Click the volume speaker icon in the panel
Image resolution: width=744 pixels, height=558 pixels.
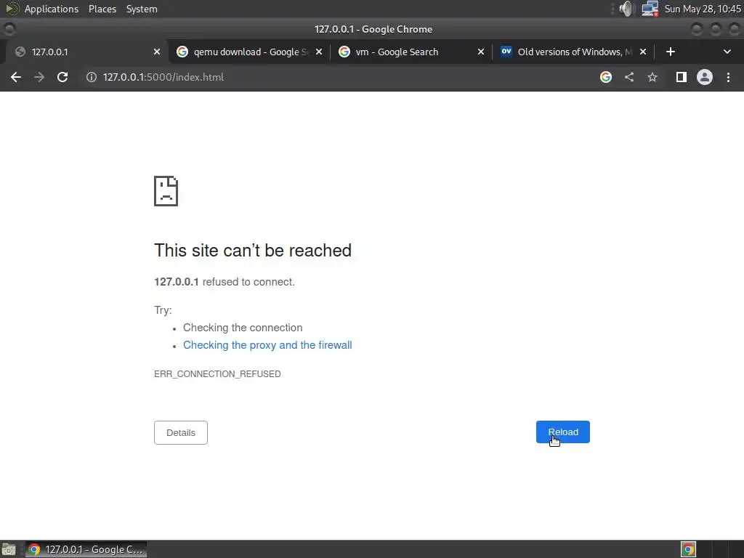point(627,9)
